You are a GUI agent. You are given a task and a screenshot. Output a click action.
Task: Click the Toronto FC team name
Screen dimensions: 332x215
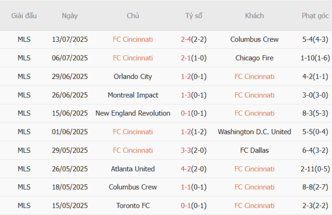pos(133,206)
